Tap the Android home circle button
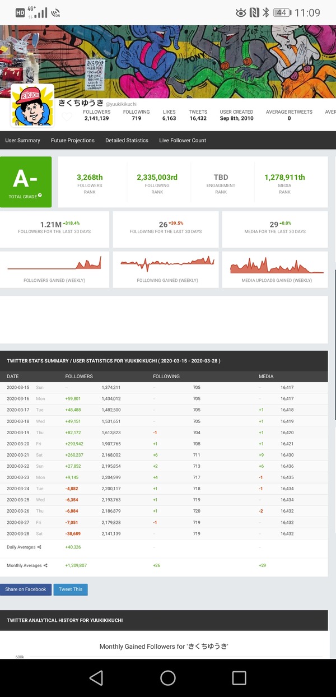The width and height of the screenshot is (336, 697). (x=168, y=678)
